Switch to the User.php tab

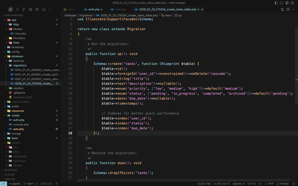120,9
